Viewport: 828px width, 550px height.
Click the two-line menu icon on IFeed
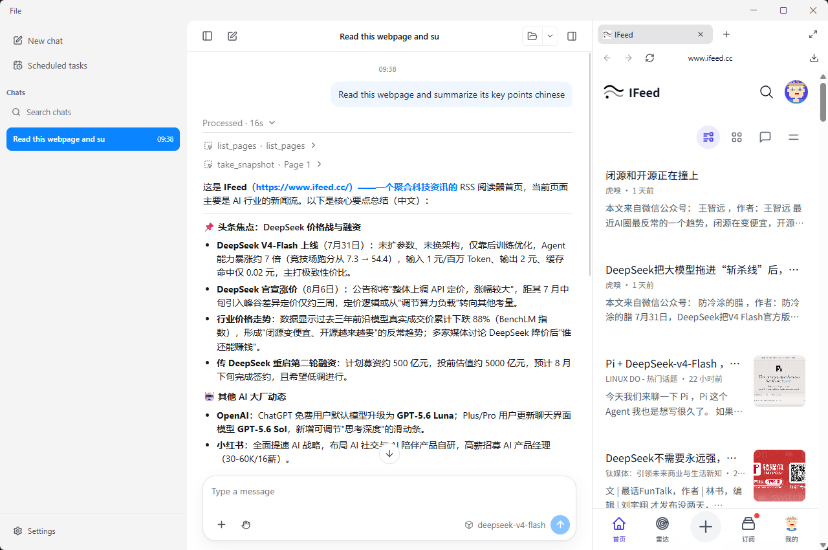pyautogui.click(x=794, y=137)
